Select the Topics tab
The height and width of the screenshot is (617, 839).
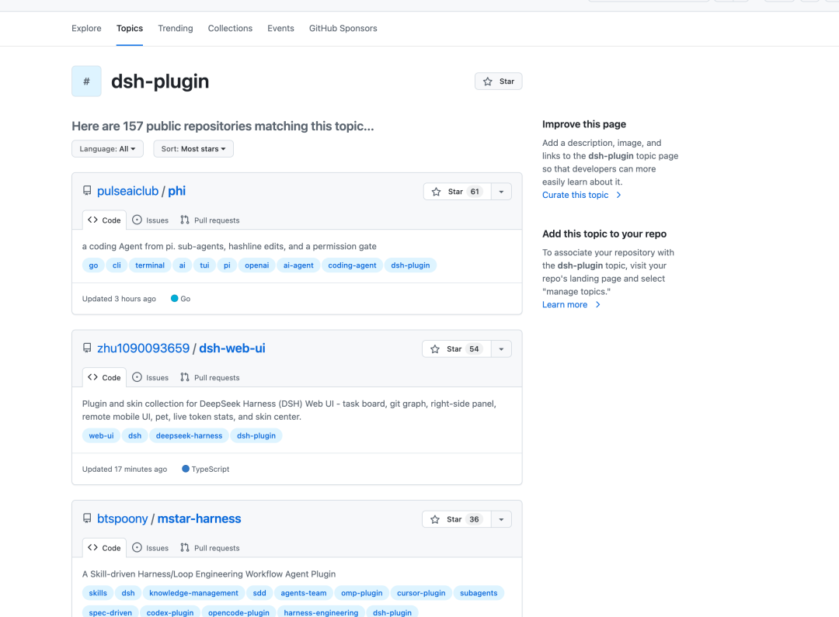(x=130, y=29)
